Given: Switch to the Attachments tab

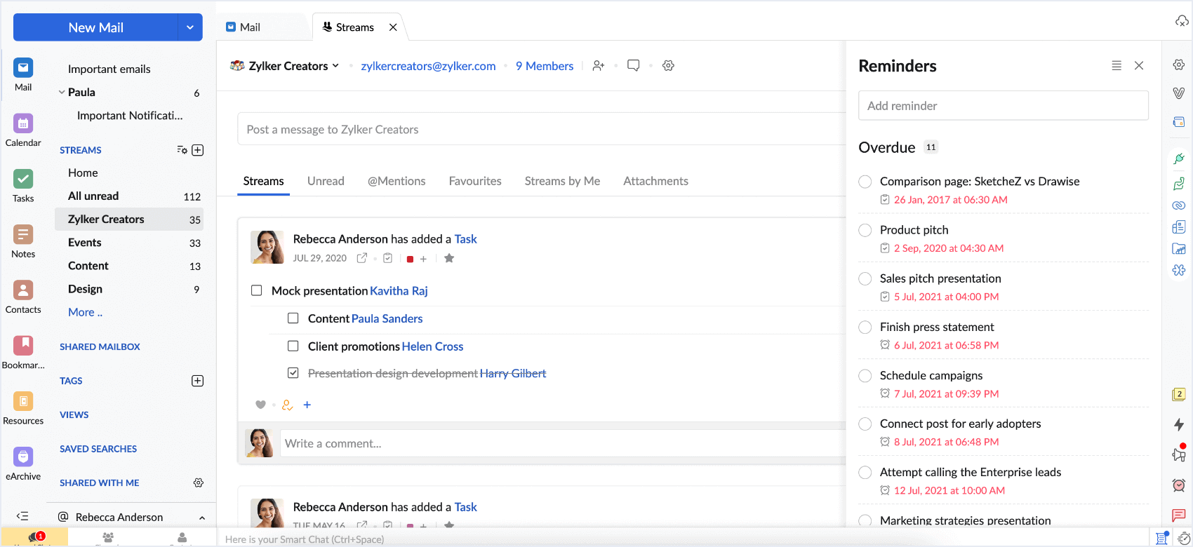Looking at the screenshot, I should coord(655,181).
